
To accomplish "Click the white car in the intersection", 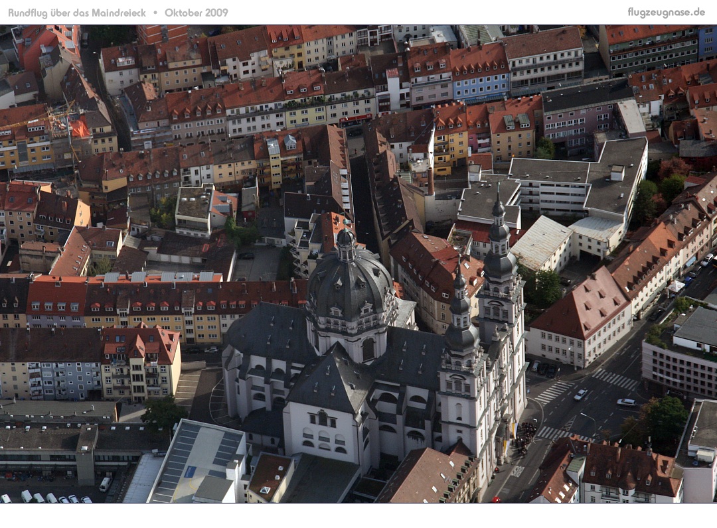I will click(580, 395).
